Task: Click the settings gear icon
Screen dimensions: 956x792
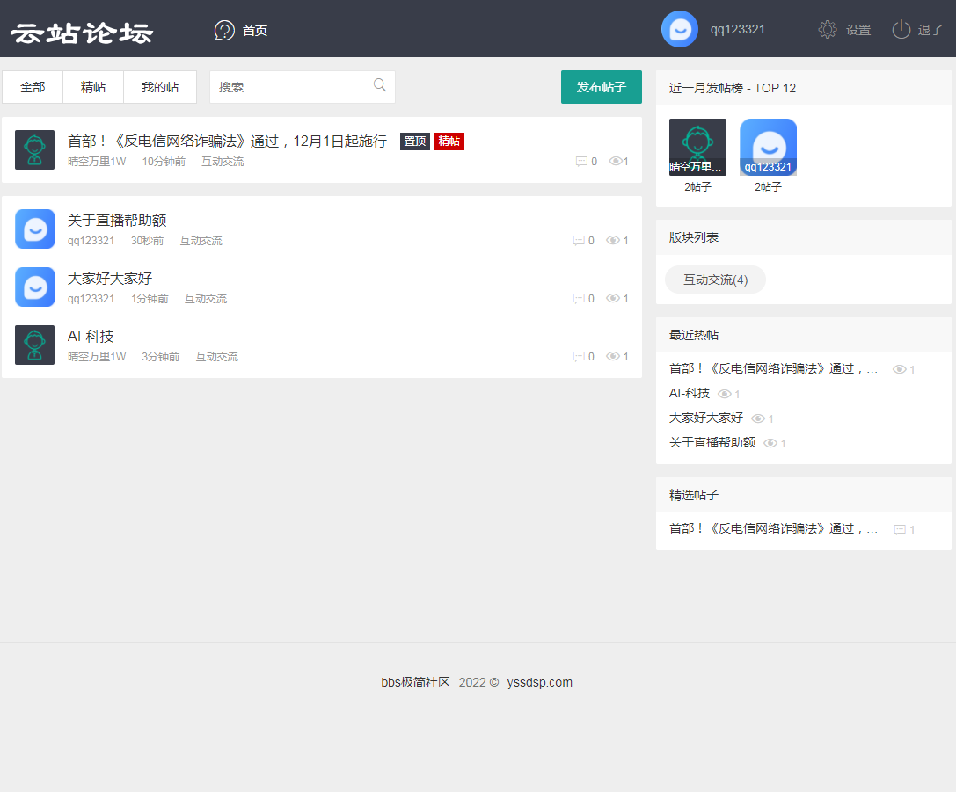Action: click(x=827, y=30)
